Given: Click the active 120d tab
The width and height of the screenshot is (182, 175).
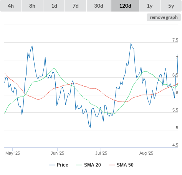Looking at the screenshot, I should [x=125, y=6].
